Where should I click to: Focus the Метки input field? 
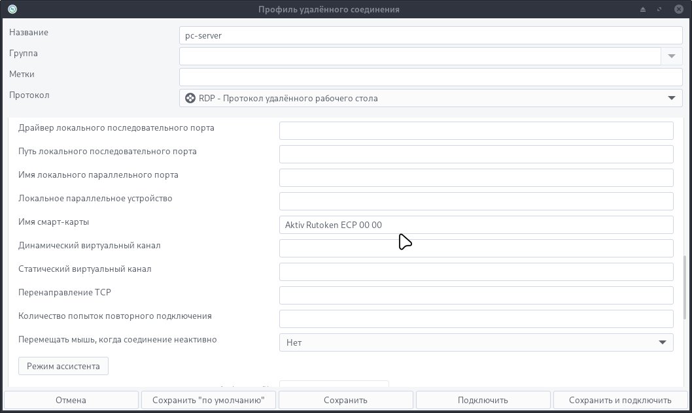tap(430, 77)
